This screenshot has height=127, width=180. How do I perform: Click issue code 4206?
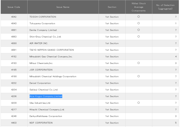pos(14,96)
